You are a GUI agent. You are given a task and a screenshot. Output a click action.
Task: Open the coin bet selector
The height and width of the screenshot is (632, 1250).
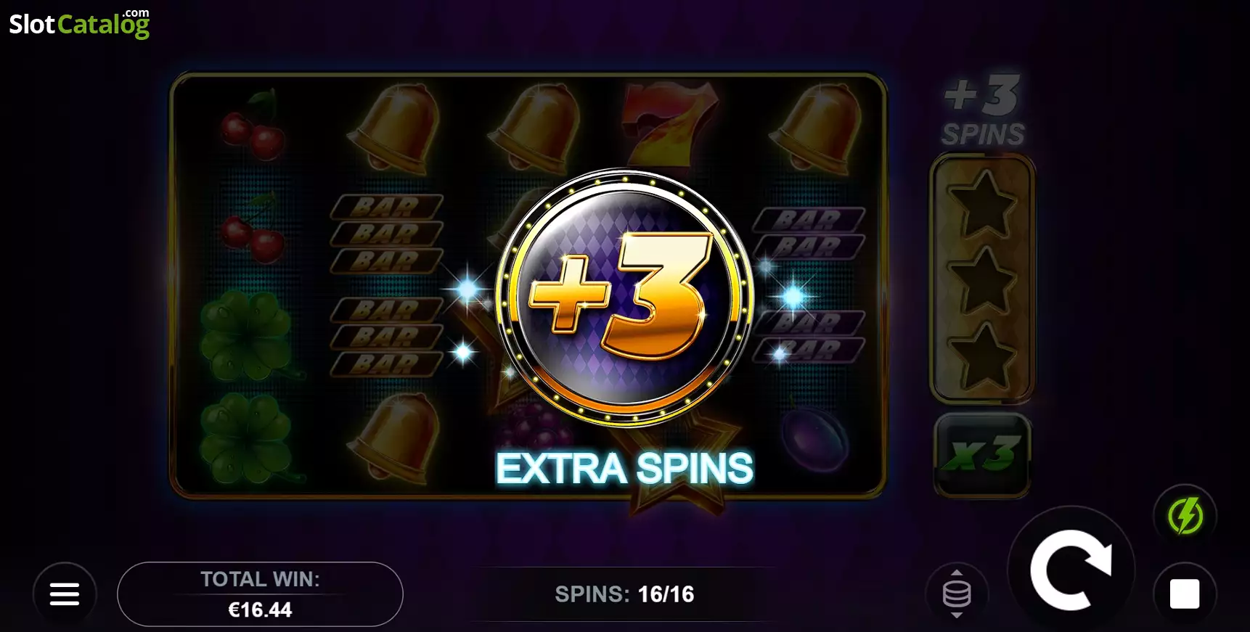tap(957, 594)
